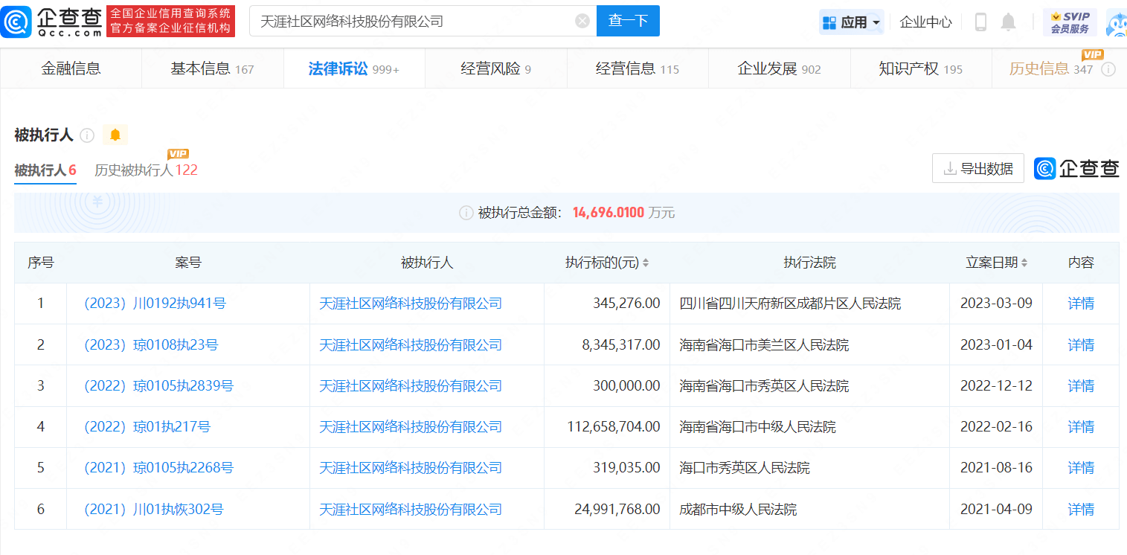Click the 导出数据 export button

[977, 168]
